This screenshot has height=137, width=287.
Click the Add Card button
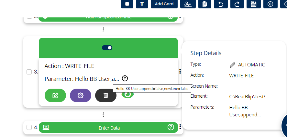(x=164, y=4)
